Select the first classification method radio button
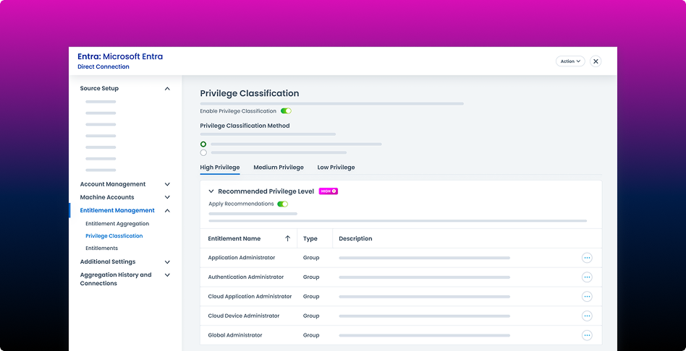This screenshot has width=686, height=351. 203,144
